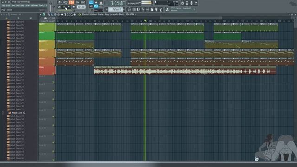Viewport: 297px width, 167px height.
Task: Open Pattern 3 clip menu in MELODIC 1
Action: coord(58,41)
